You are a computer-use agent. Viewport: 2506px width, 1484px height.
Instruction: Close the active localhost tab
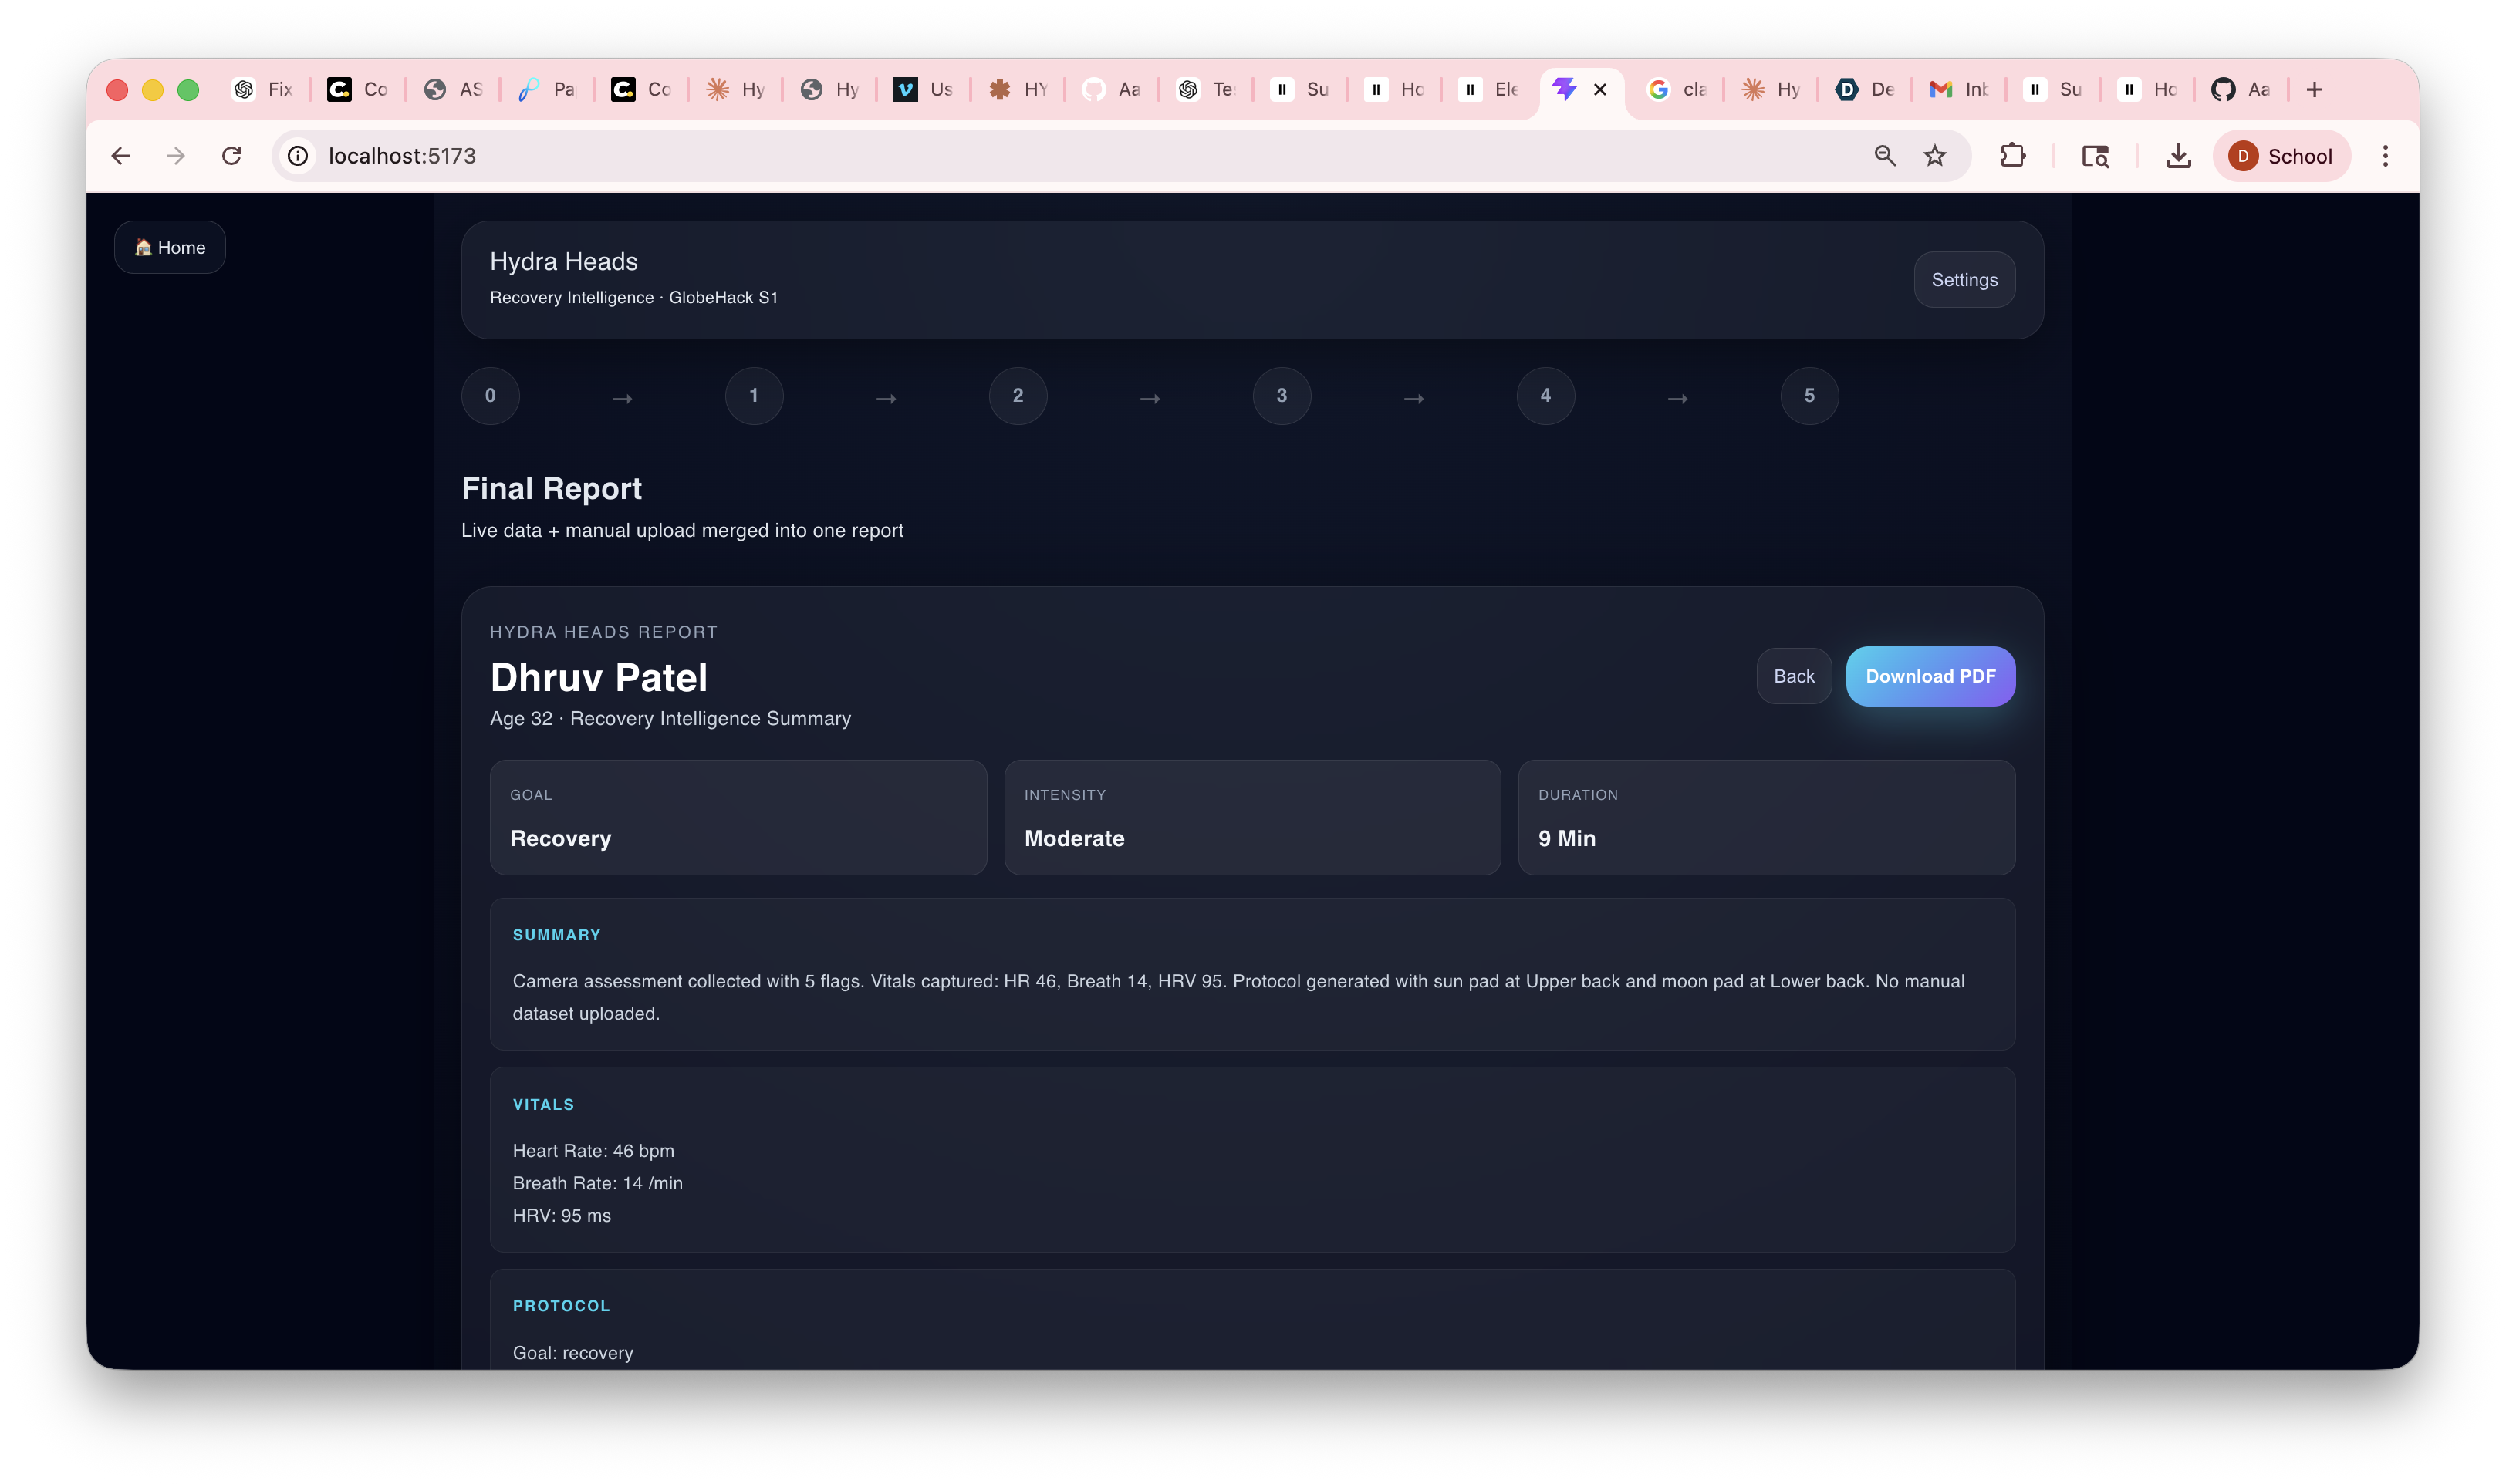click(1600, 90)
